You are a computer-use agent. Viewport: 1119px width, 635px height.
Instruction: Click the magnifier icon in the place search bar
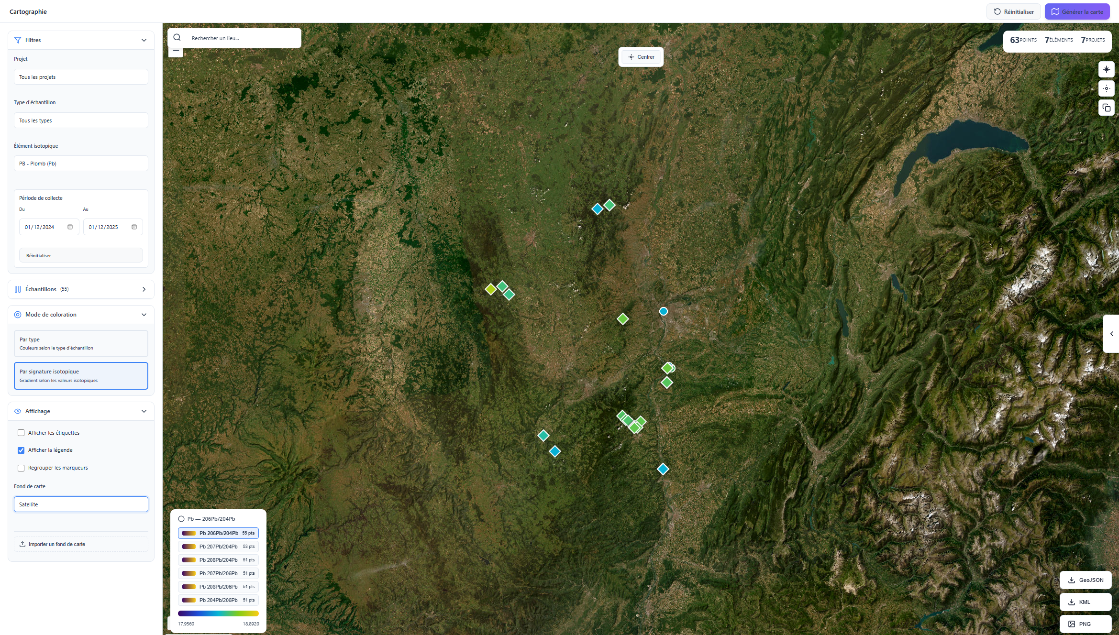pos(177,37)
